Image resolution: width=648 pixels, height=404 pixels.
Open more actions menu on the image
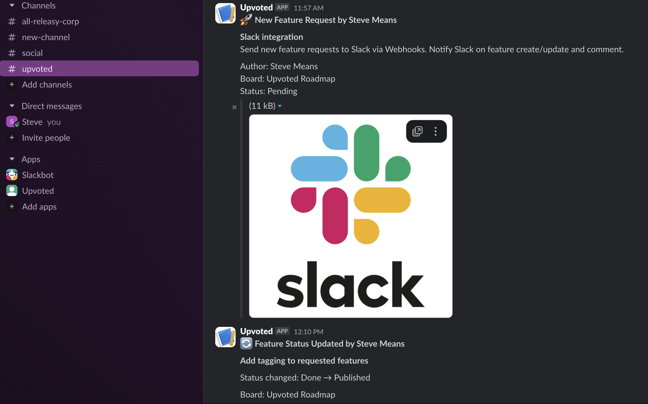436,131
